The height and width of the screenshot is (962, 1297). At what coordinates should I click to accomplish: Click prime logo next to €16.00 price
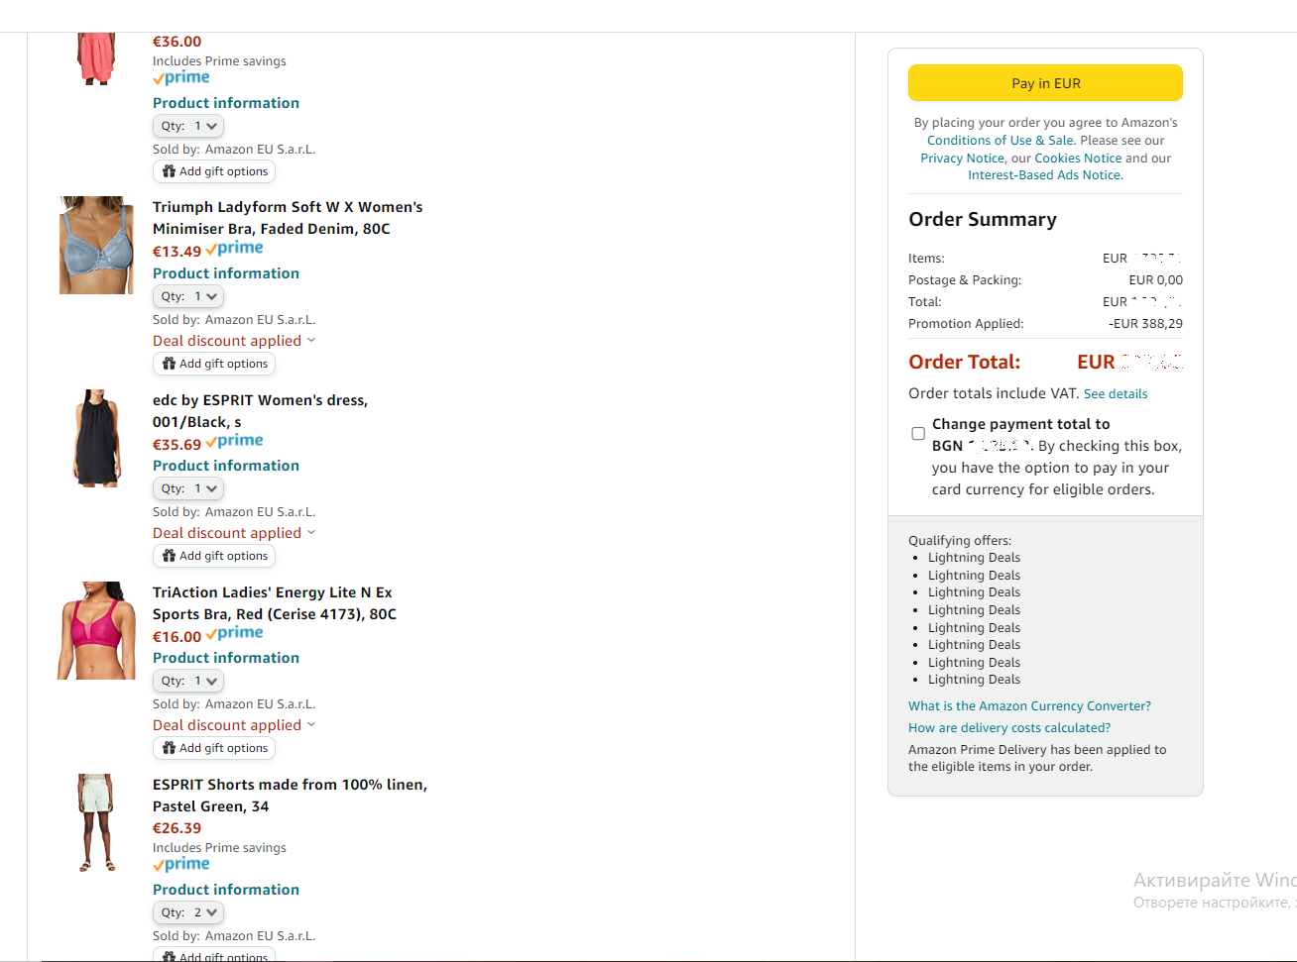coord(235,633)
